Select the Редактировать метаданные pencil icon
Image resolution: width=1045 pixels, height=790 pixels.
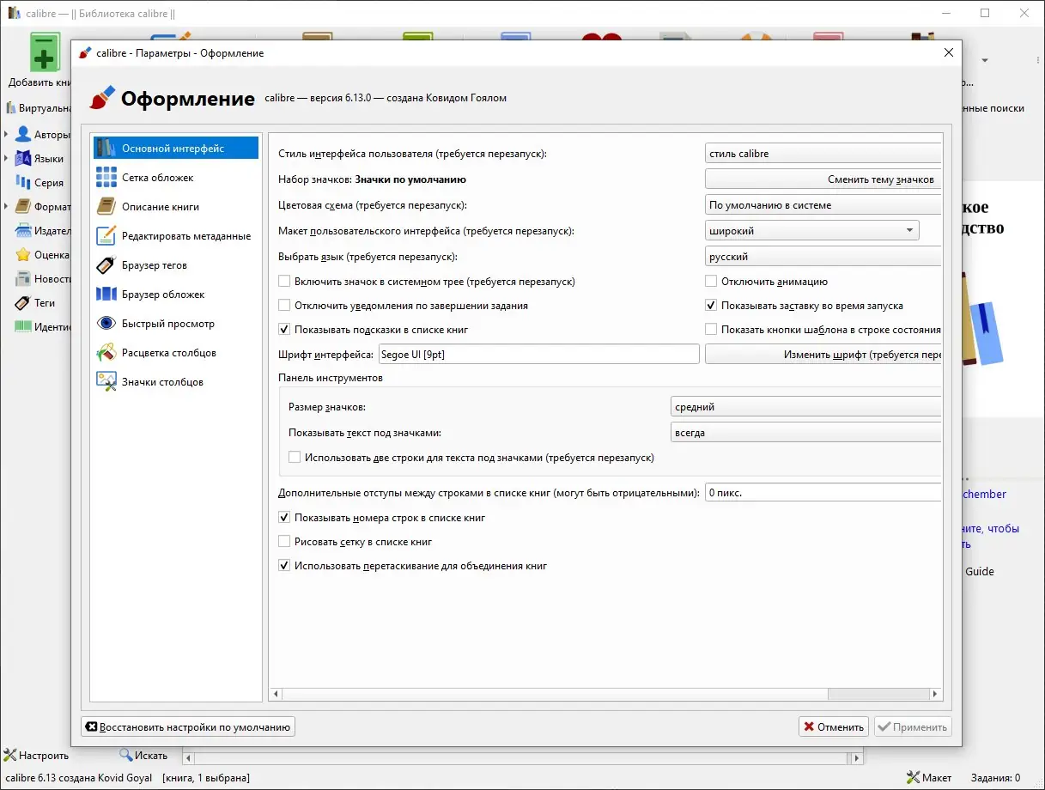(x=106, y=235)
